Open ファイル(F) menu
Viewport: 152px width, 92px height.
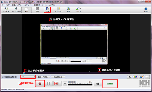pos(6,5)
